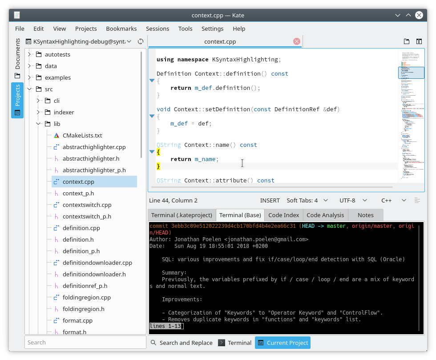Expand the cli folder
This screenshot has width=436, height=360.
coord(38,101)
